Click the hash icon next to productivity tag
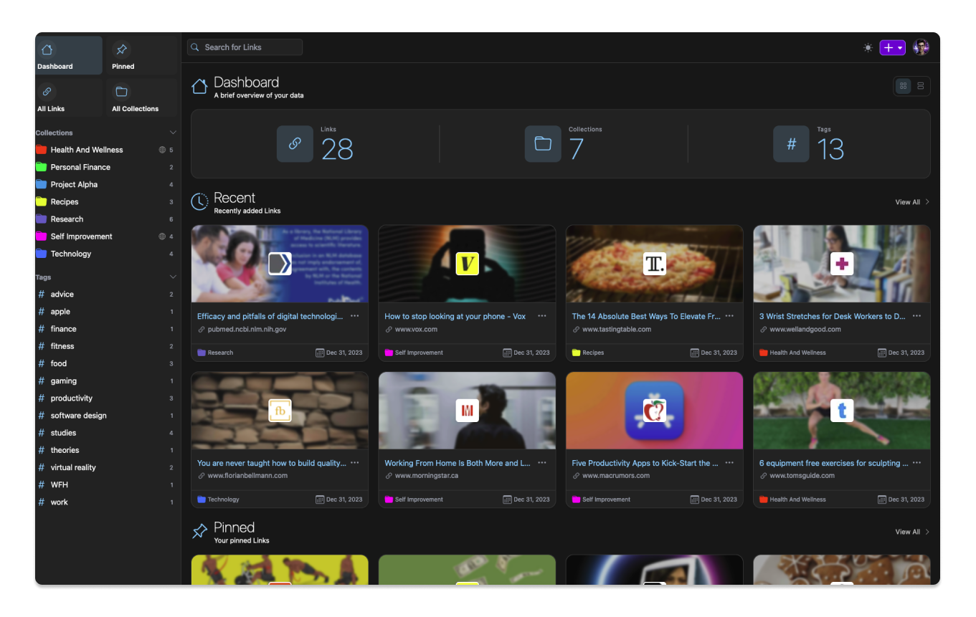 click(42, 398)
